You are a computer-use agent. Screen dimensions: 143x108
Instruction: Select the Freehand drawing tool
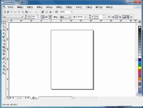point(4,33)
